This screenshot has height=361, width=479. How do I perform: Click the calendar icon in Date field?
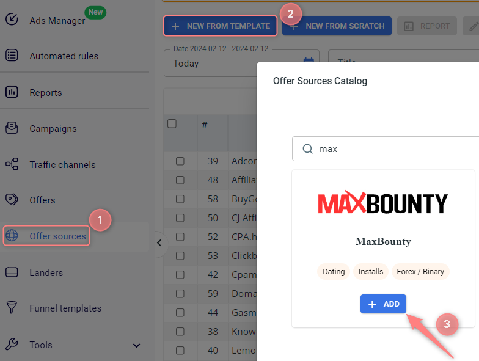pos(309,60)
